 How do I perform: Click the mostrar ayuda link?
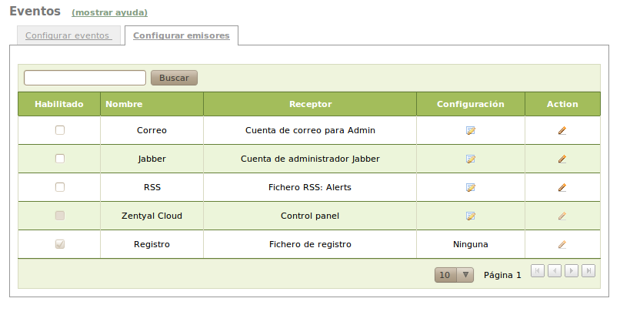pos(109,13)
